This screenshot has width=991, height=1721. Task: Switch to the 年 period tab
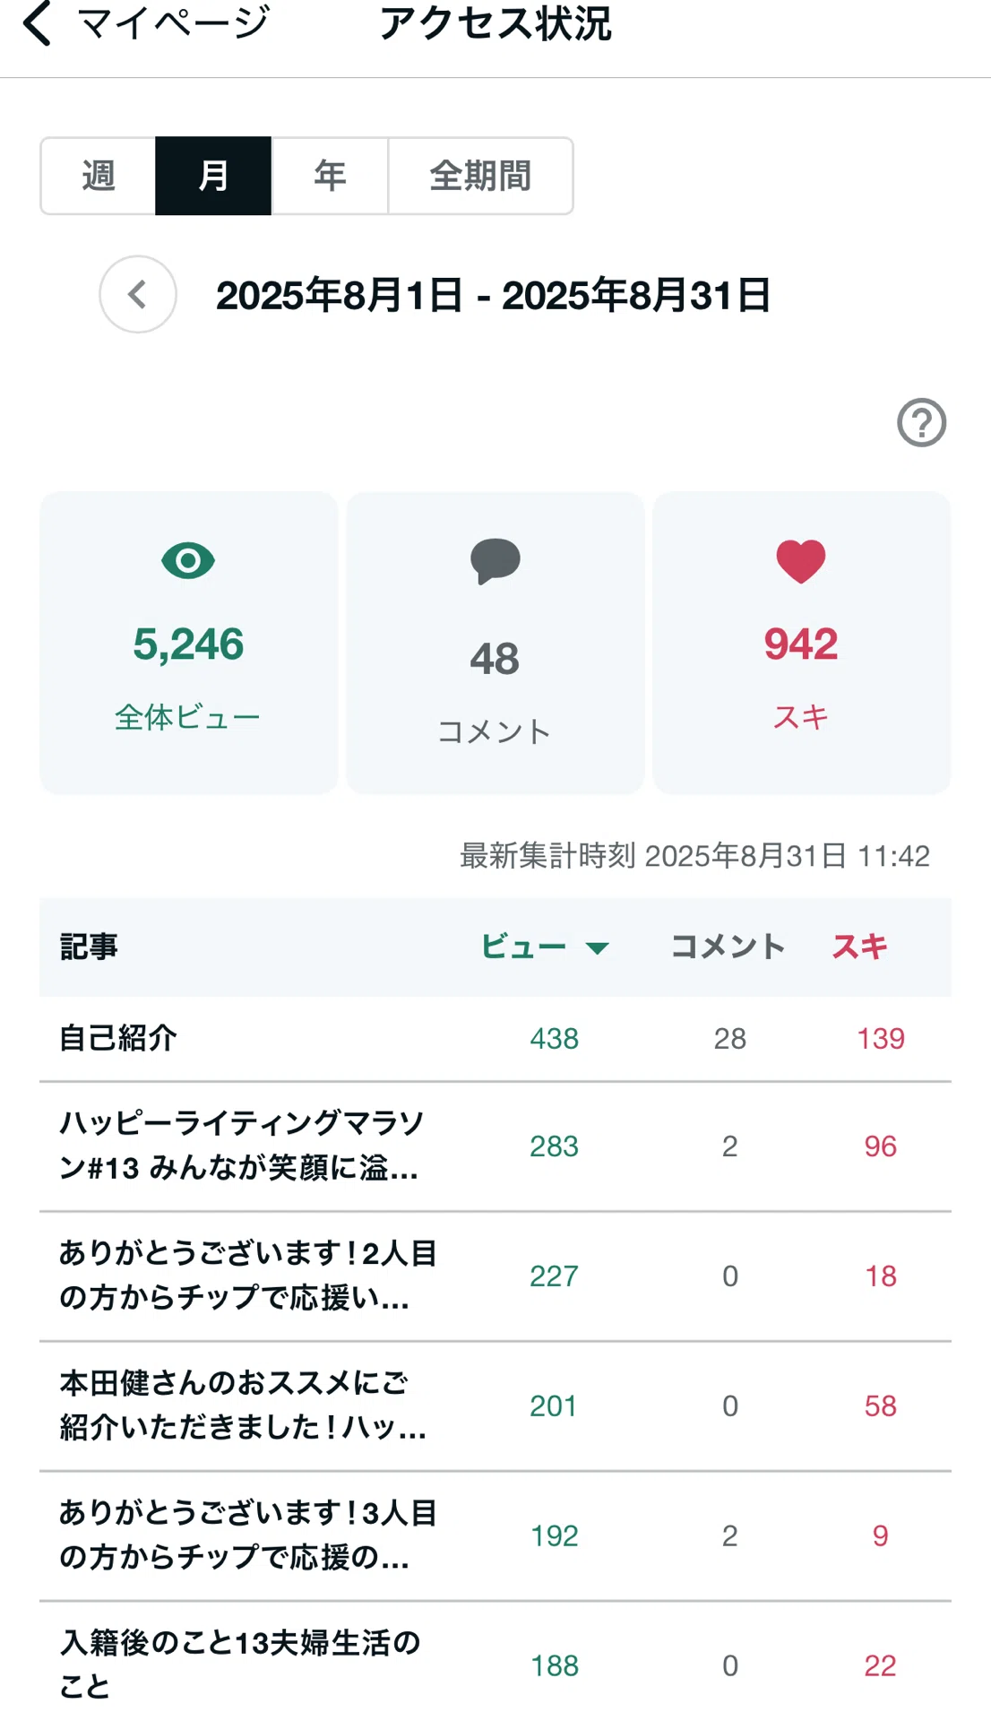pos(330,176)
